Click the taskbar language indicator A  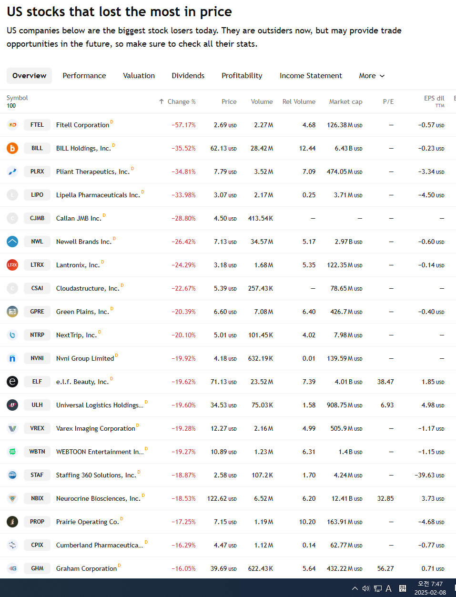389,588
